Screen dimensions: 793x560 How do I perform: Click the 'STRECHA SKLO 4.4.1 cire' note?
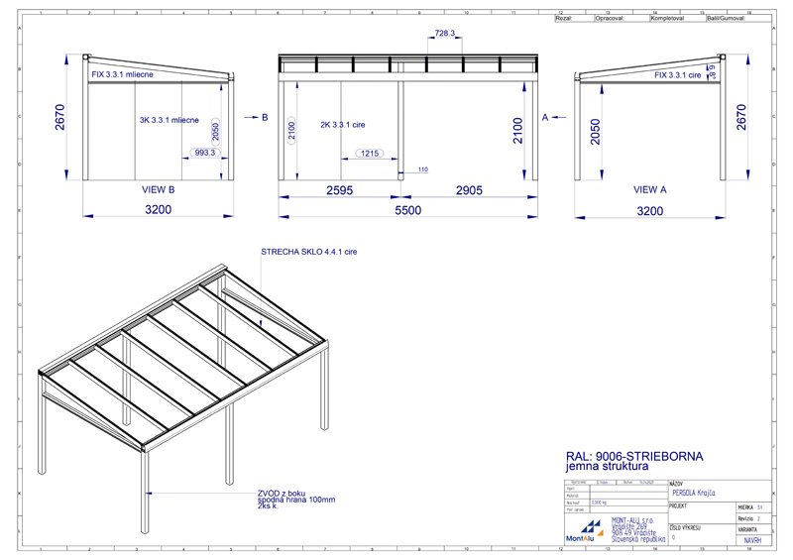click(x=309, y=252)
